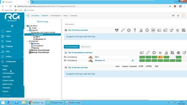
Task: Open Plugins under Configuration
Action: tap(5, 66)
